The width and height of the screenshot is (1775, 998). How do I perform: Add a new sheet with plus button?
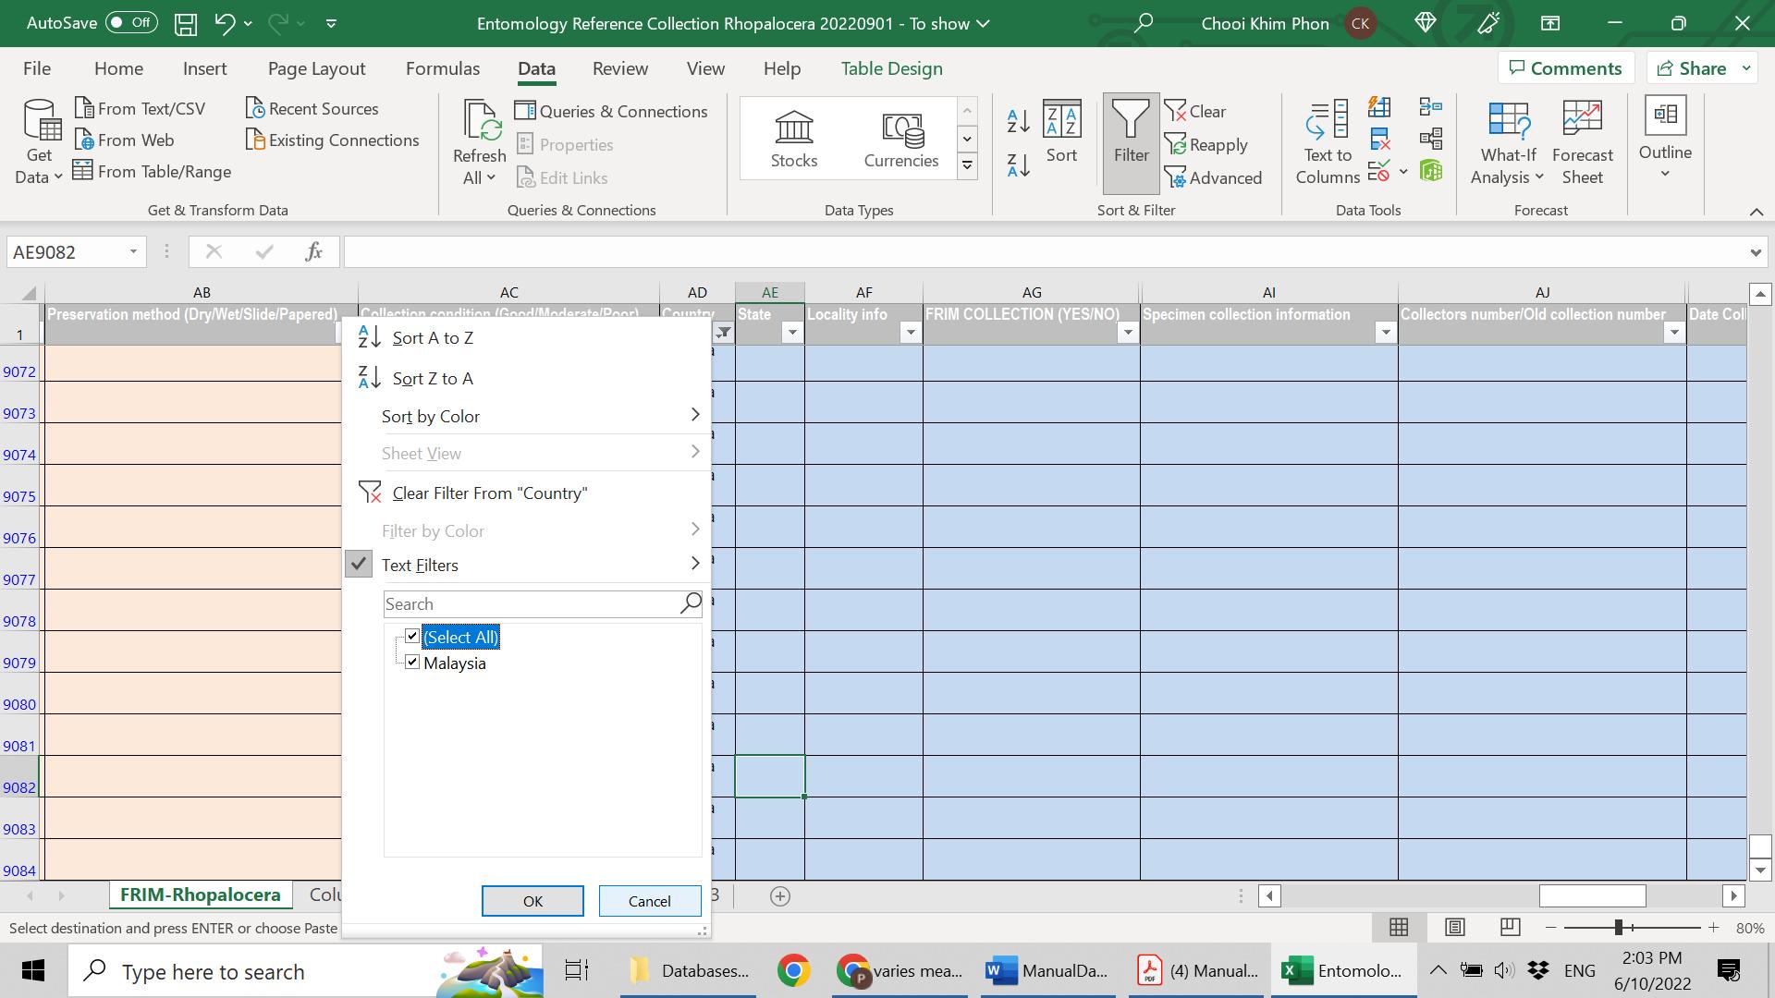pos(780,895)
